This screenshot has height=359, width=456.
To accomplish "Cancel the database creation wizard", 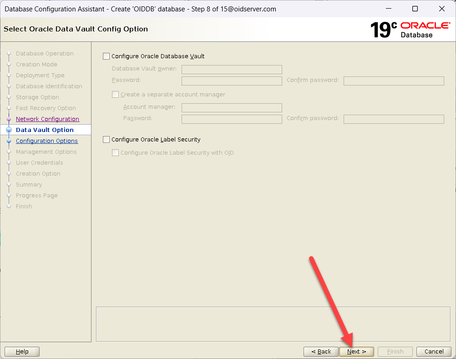I will pos(434,351).
